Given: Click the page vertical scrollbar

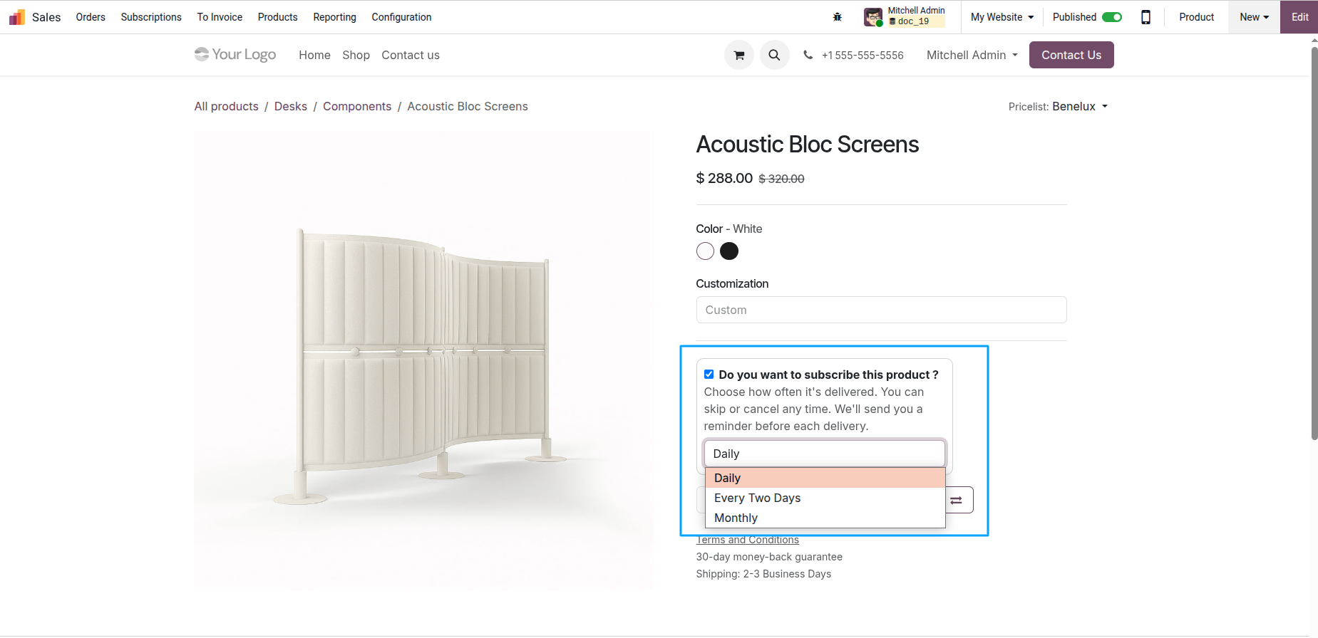Looking at the screenshot, I should click(x=1314, y=242).
